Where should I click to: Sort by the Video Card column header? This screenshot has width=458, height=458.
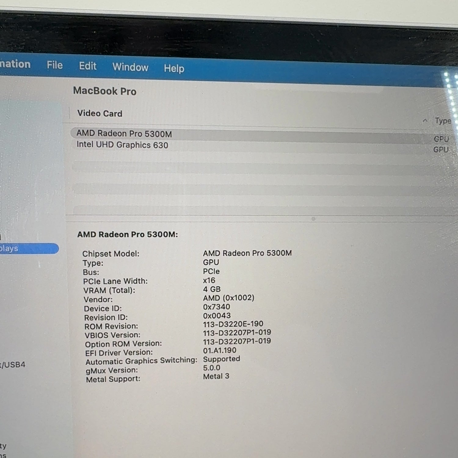pos(100,113)
